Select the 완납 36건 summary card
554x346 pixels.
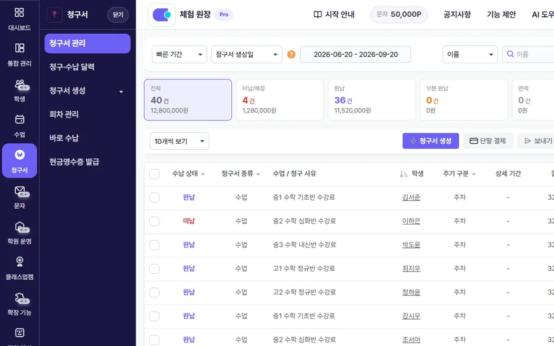point(372,100)
